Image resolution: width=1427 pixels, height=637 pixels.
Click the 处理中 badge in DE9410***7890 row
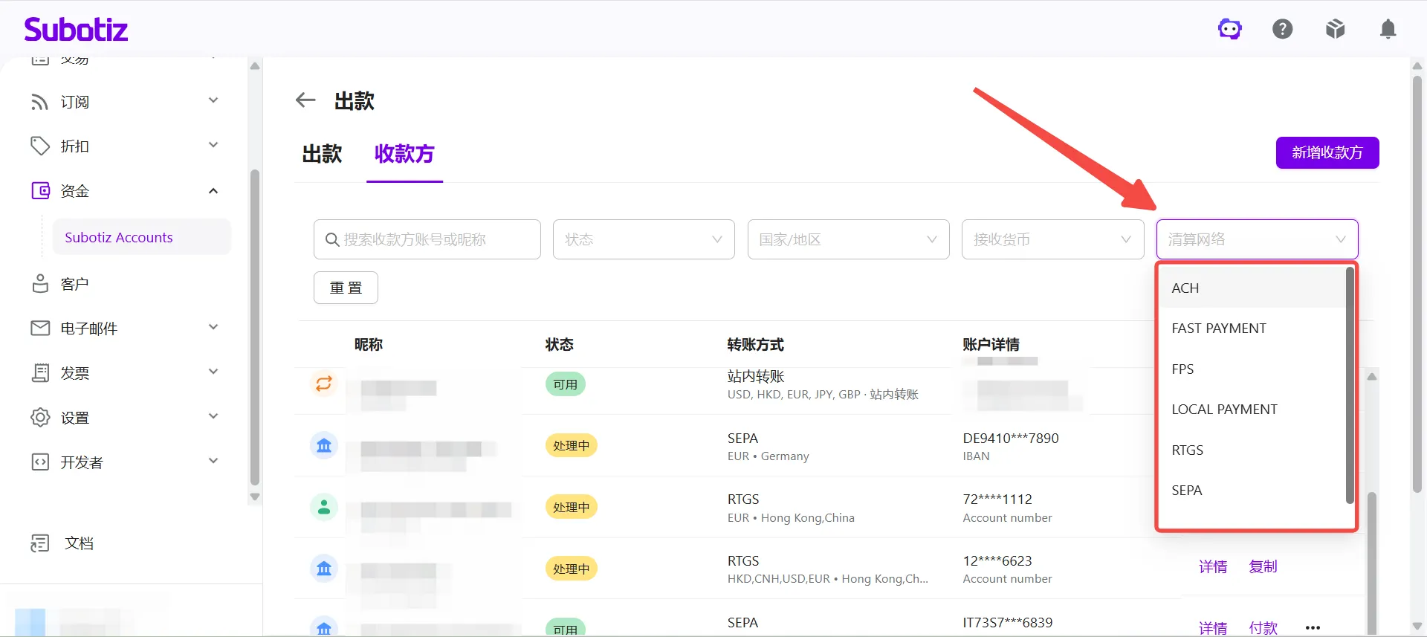pyautogui.click(x=571, y=445)
